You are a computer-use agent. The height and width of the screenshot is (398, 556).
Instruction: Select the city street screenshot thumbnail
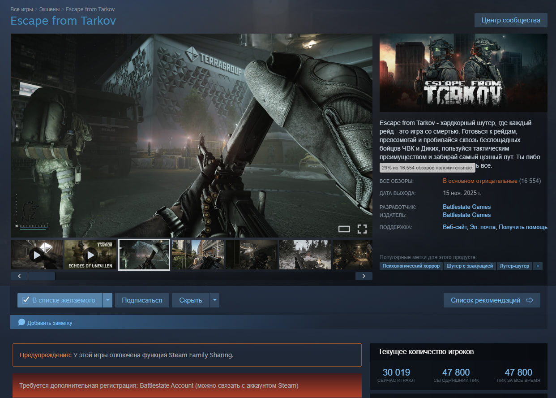point(198,255)
